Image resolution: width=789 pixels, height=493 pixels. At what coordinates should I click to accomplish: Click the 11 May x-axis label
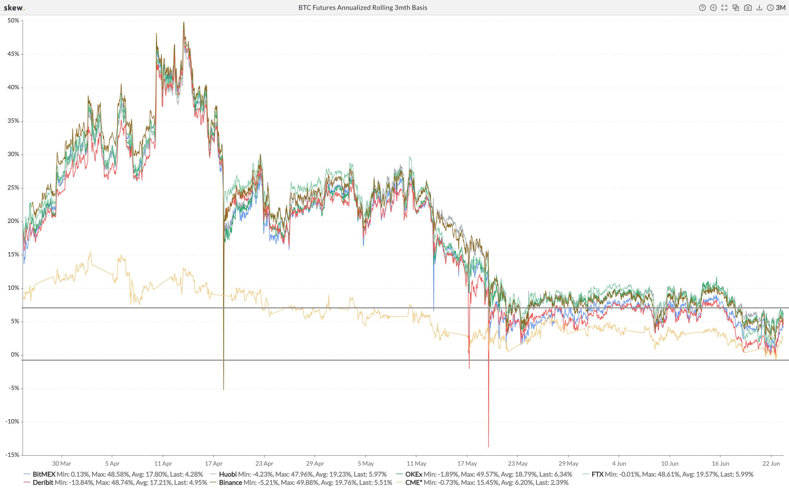click(x=416, y=463)
